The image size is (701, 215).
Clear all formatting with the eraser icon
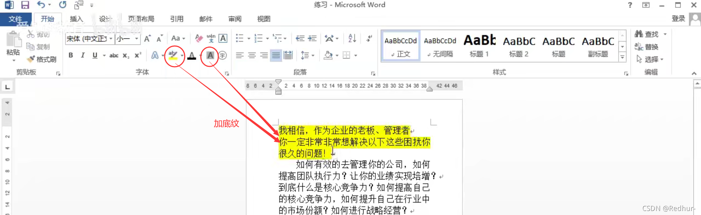(x=199, y=38)
